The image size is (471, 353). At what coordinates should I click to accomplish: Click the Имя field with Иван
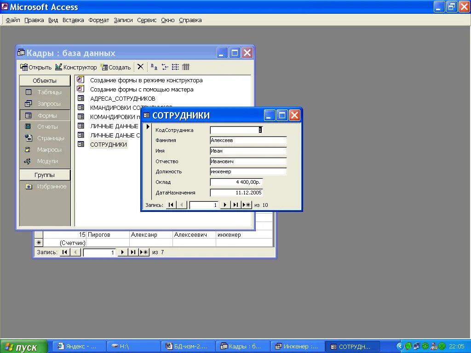[x=248, y=151]
